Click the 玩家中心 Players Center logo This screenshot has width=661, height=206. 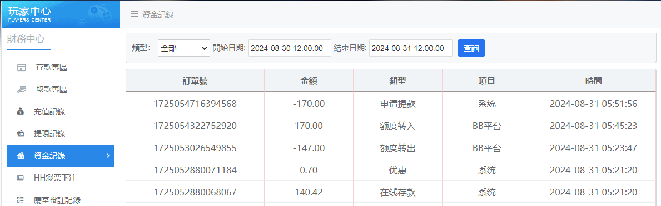60,14
